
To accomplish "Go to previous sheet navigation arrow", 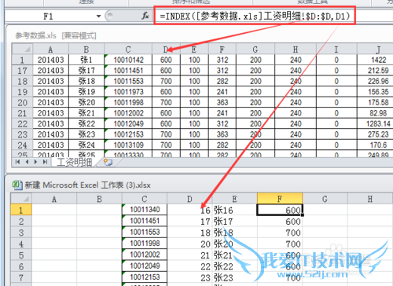I will 27,162.
